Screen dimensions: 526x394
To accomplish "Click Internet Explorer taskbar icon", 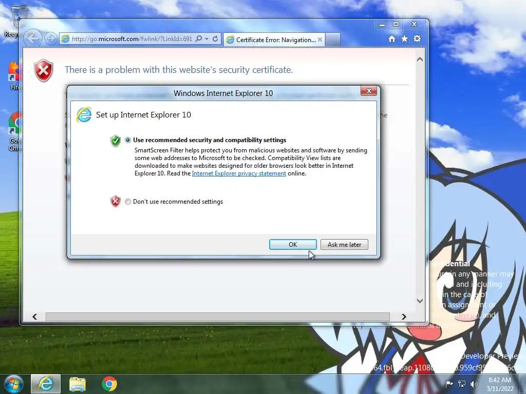I will 46,384.
